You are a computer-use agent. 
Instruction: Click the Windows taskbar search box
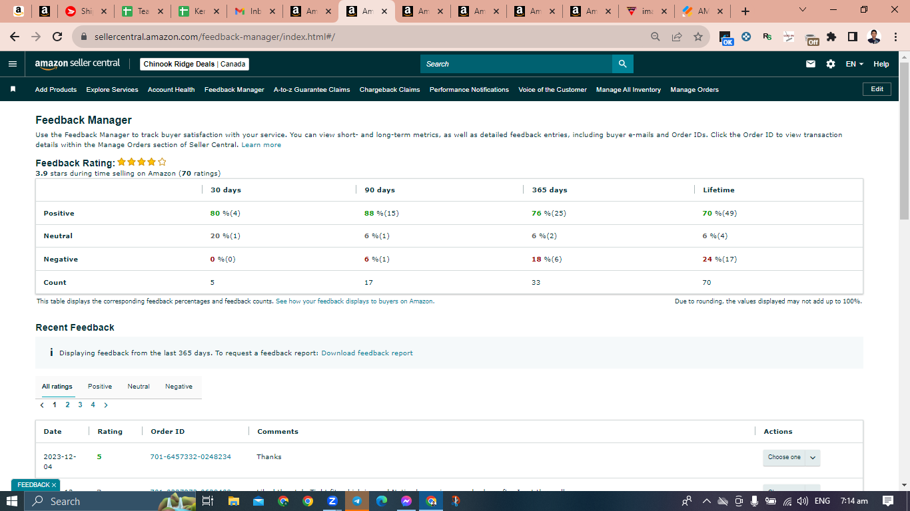coord(110,501)
